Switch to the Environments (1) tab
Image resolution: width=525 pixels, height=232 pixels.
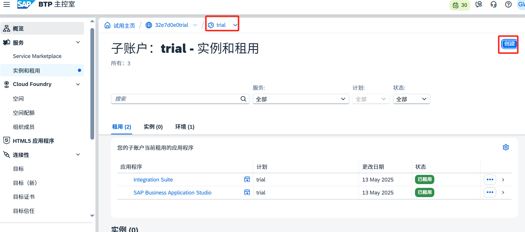pyautogui.click(x=185, y=127)
